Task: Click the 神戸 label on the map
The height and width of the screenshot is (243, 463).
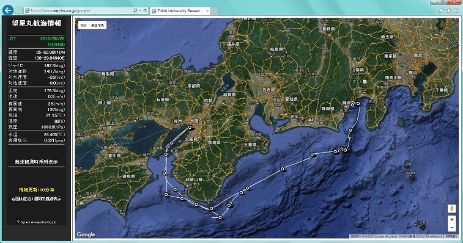Action: pos(178,121)
